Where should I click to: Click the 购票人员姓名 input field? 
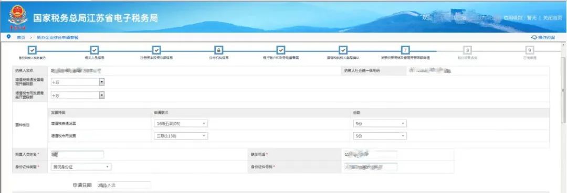click(x=77, y=154)
